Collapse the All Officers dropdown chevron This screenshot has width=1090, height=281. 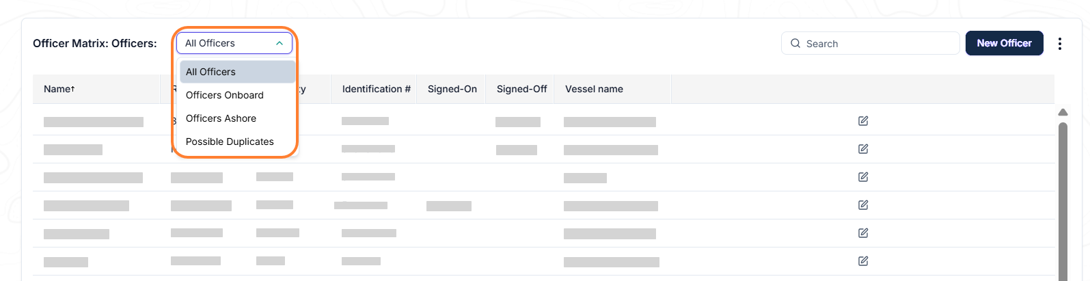coord(280,43)
